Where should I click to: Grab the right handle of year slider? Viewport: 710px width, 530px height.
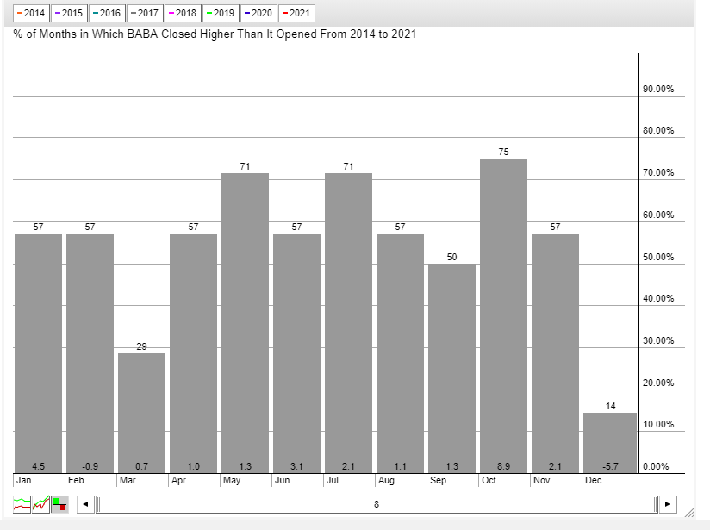point(656,504)
